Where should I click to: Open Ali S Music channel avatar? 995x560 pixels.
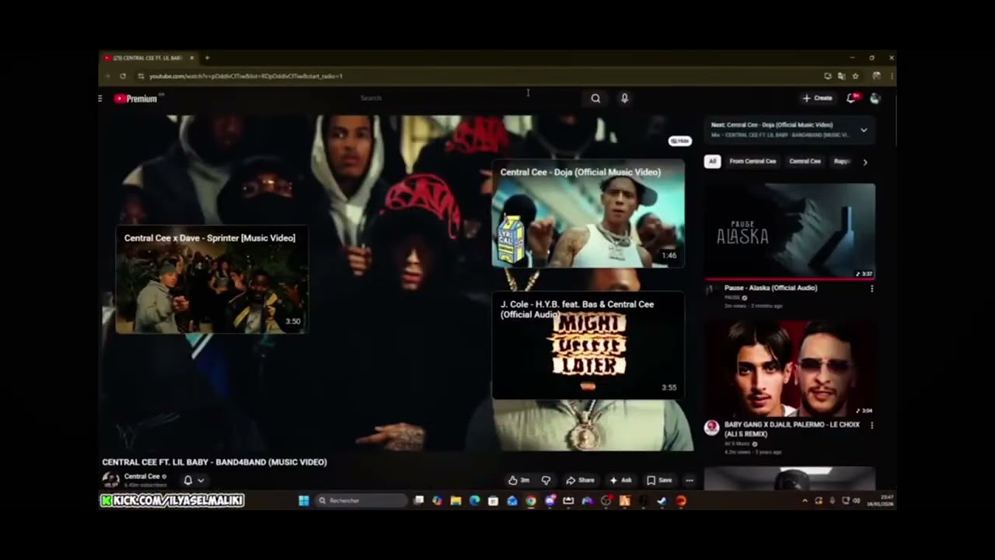(711, 428)
